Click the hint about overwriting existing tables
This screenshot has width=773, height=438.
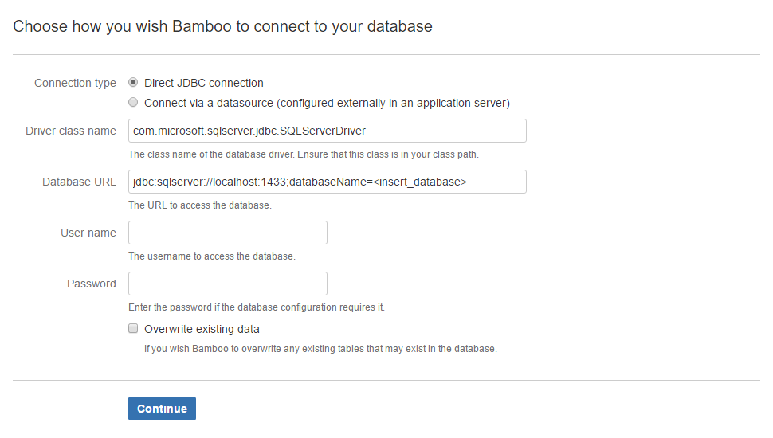[x=320, y=349]
